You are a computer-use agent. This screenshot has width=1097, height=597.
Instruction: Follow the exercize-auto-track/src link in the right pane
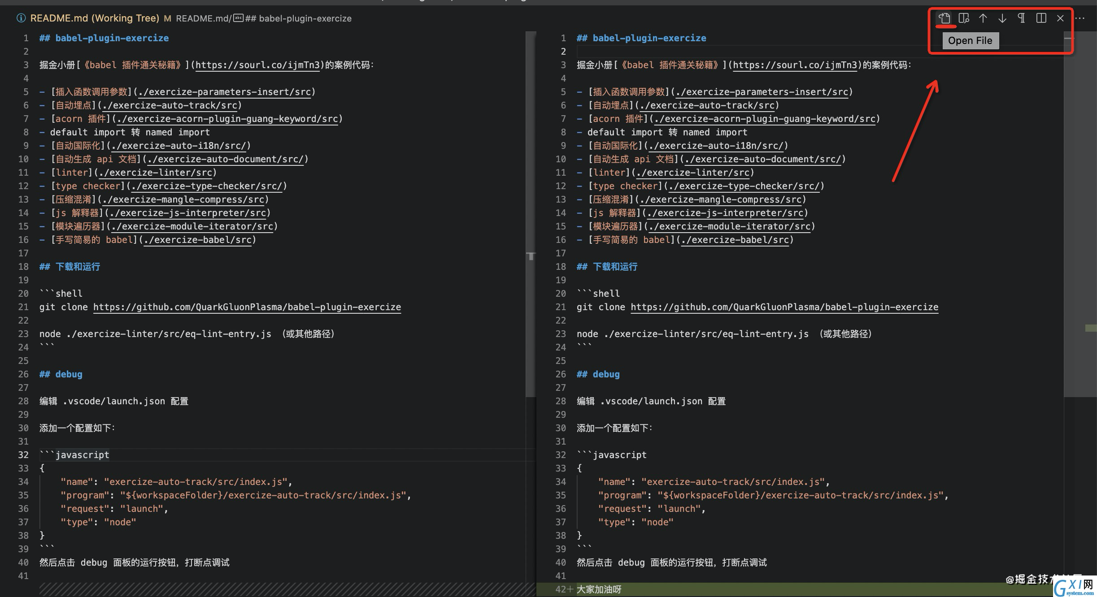(707, 105)
